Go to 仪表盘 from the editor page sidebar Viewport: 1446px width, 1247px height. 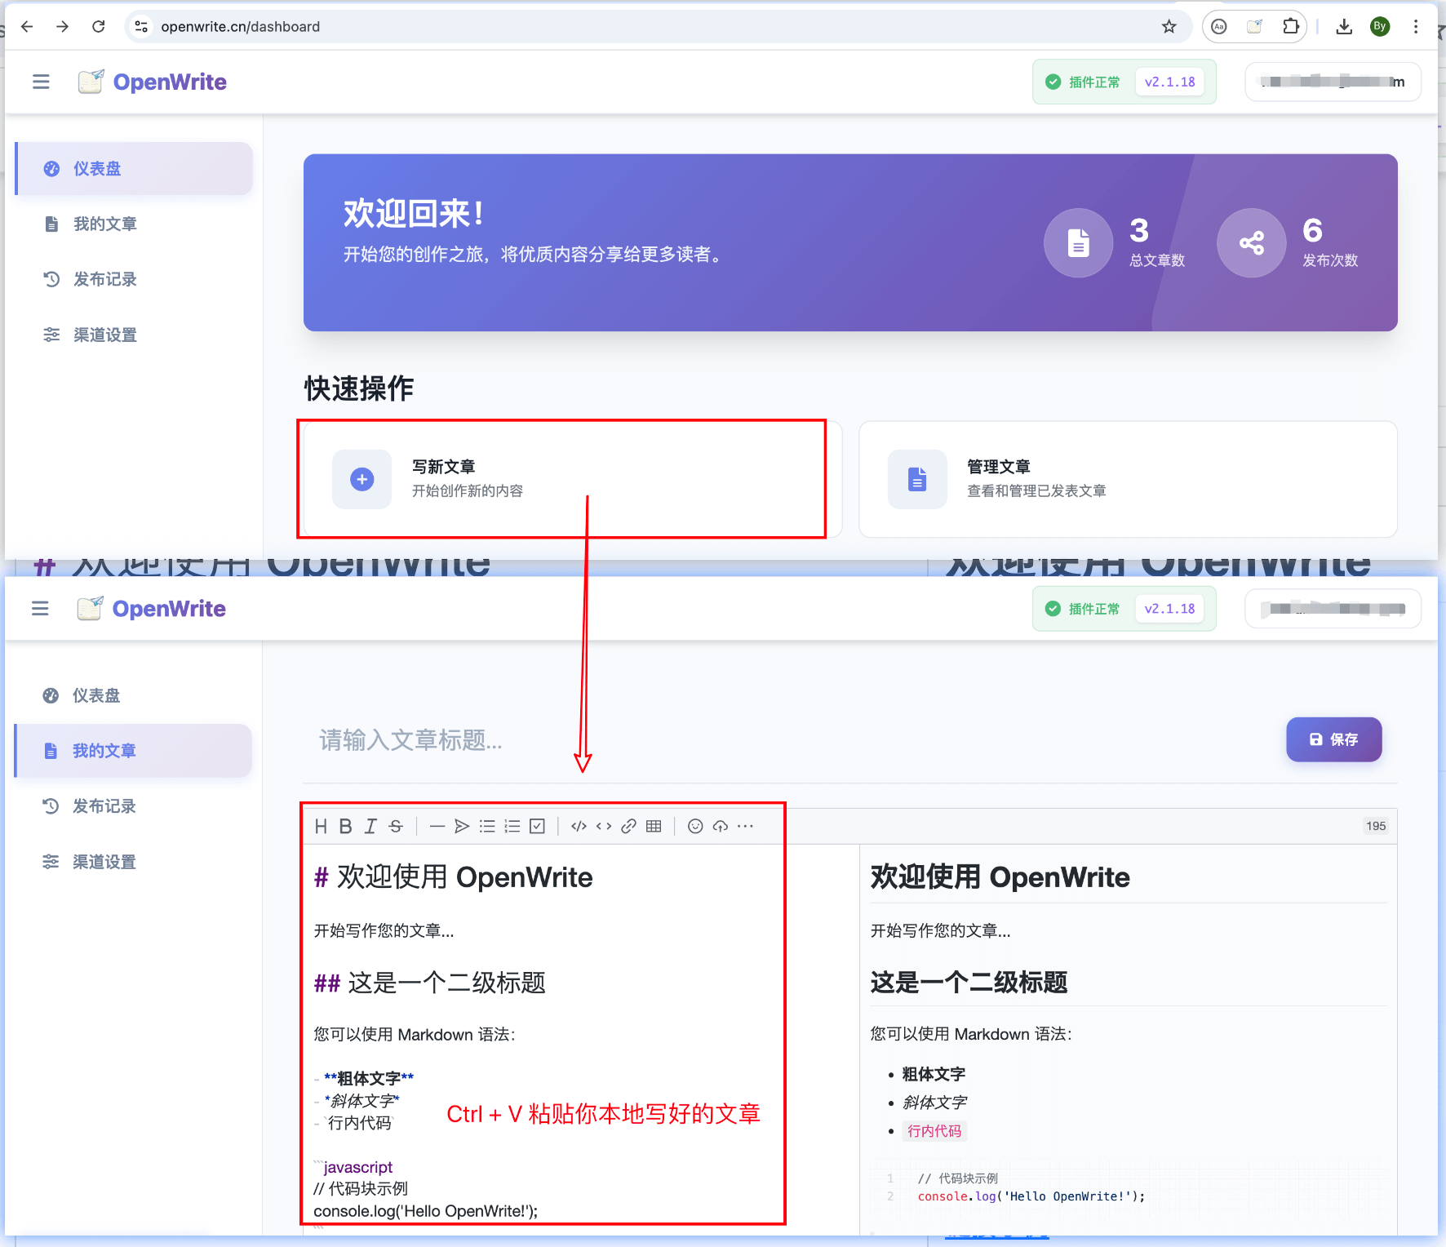[x=133, y=695]
